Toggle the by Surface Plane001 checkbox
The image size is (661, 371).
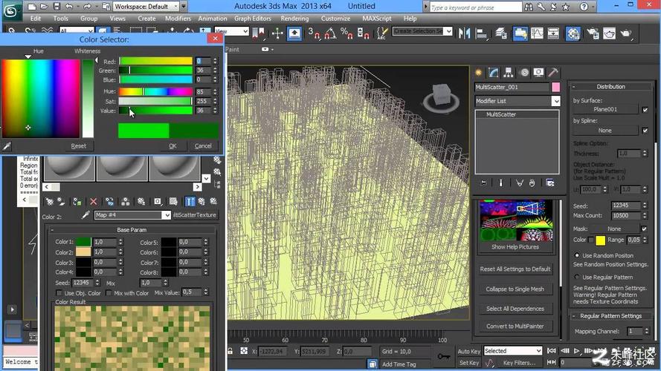point(645,109)
